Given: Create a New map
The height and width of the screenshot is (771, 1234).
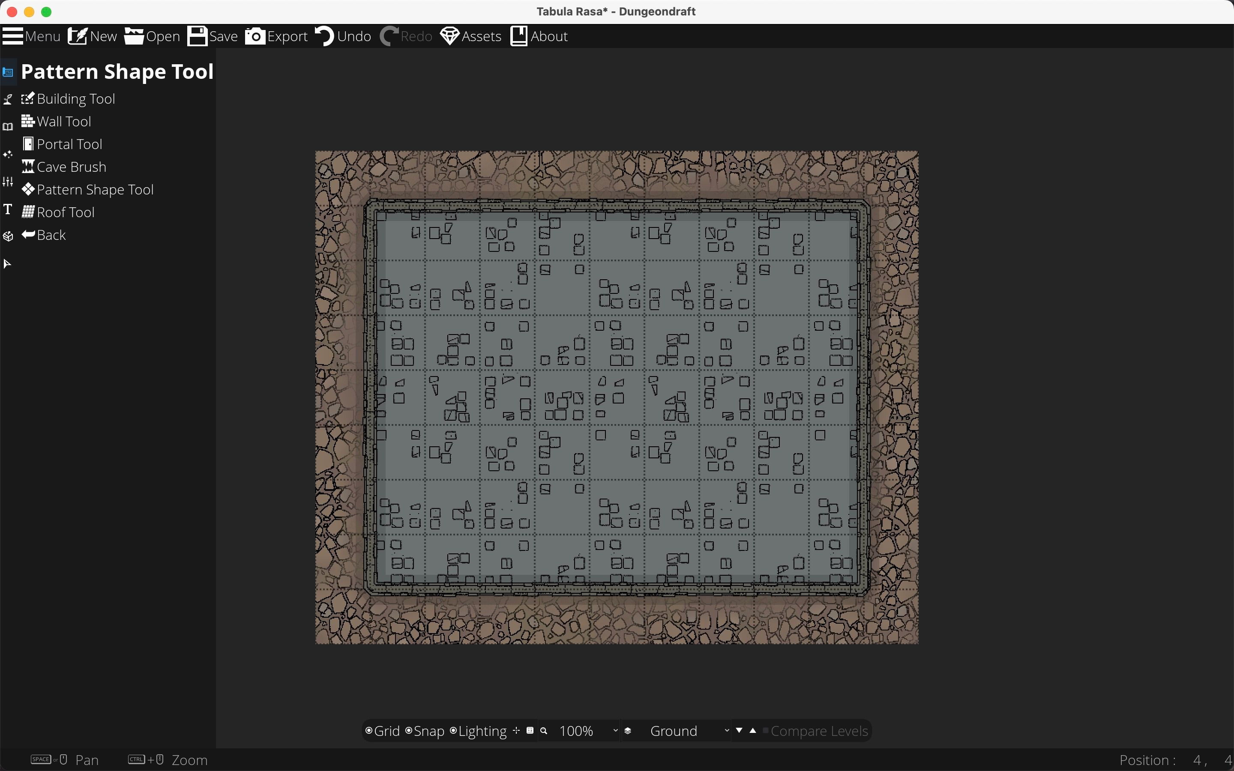Looking at the screenshot, I should coord(92,36).
